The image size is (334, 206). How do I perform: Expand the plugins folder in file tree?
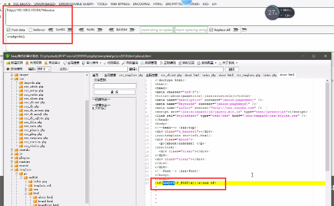(12, 158)
